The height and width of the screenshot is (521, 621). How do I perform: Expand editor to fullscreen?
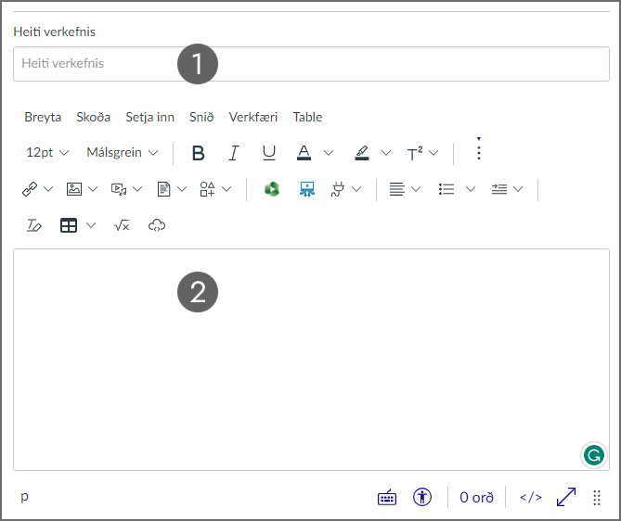(566, 497)
